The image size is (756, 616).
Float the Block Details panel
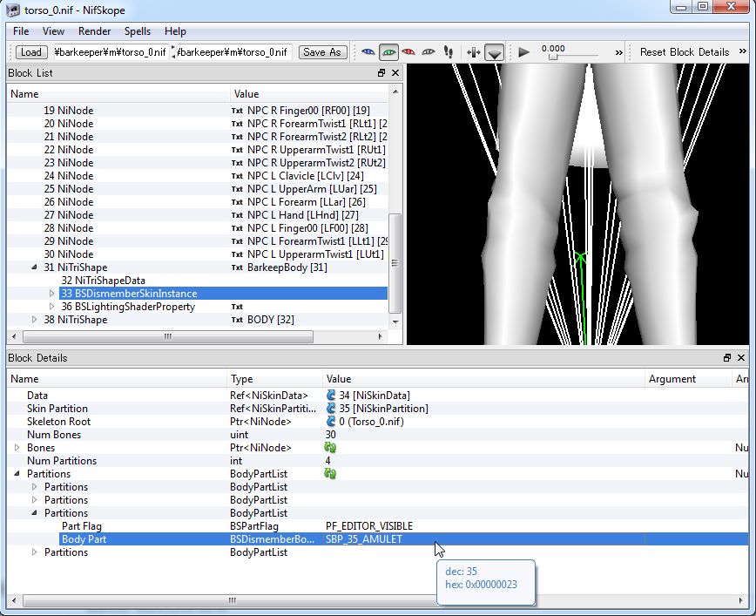pyautogui.click(x=727, y=357)
